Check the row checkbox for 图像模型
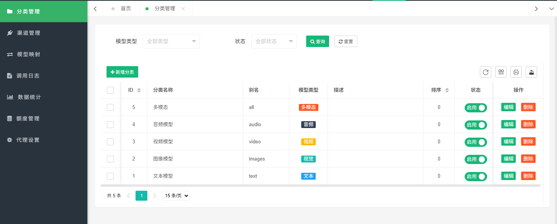This screenshot has height=224, width=557. (x=110, y=159)
